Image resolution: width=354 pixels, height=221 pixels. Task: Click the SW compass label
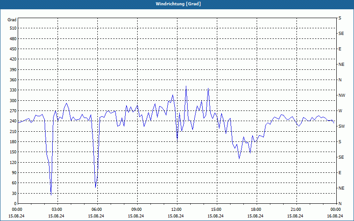coord(342,126)
